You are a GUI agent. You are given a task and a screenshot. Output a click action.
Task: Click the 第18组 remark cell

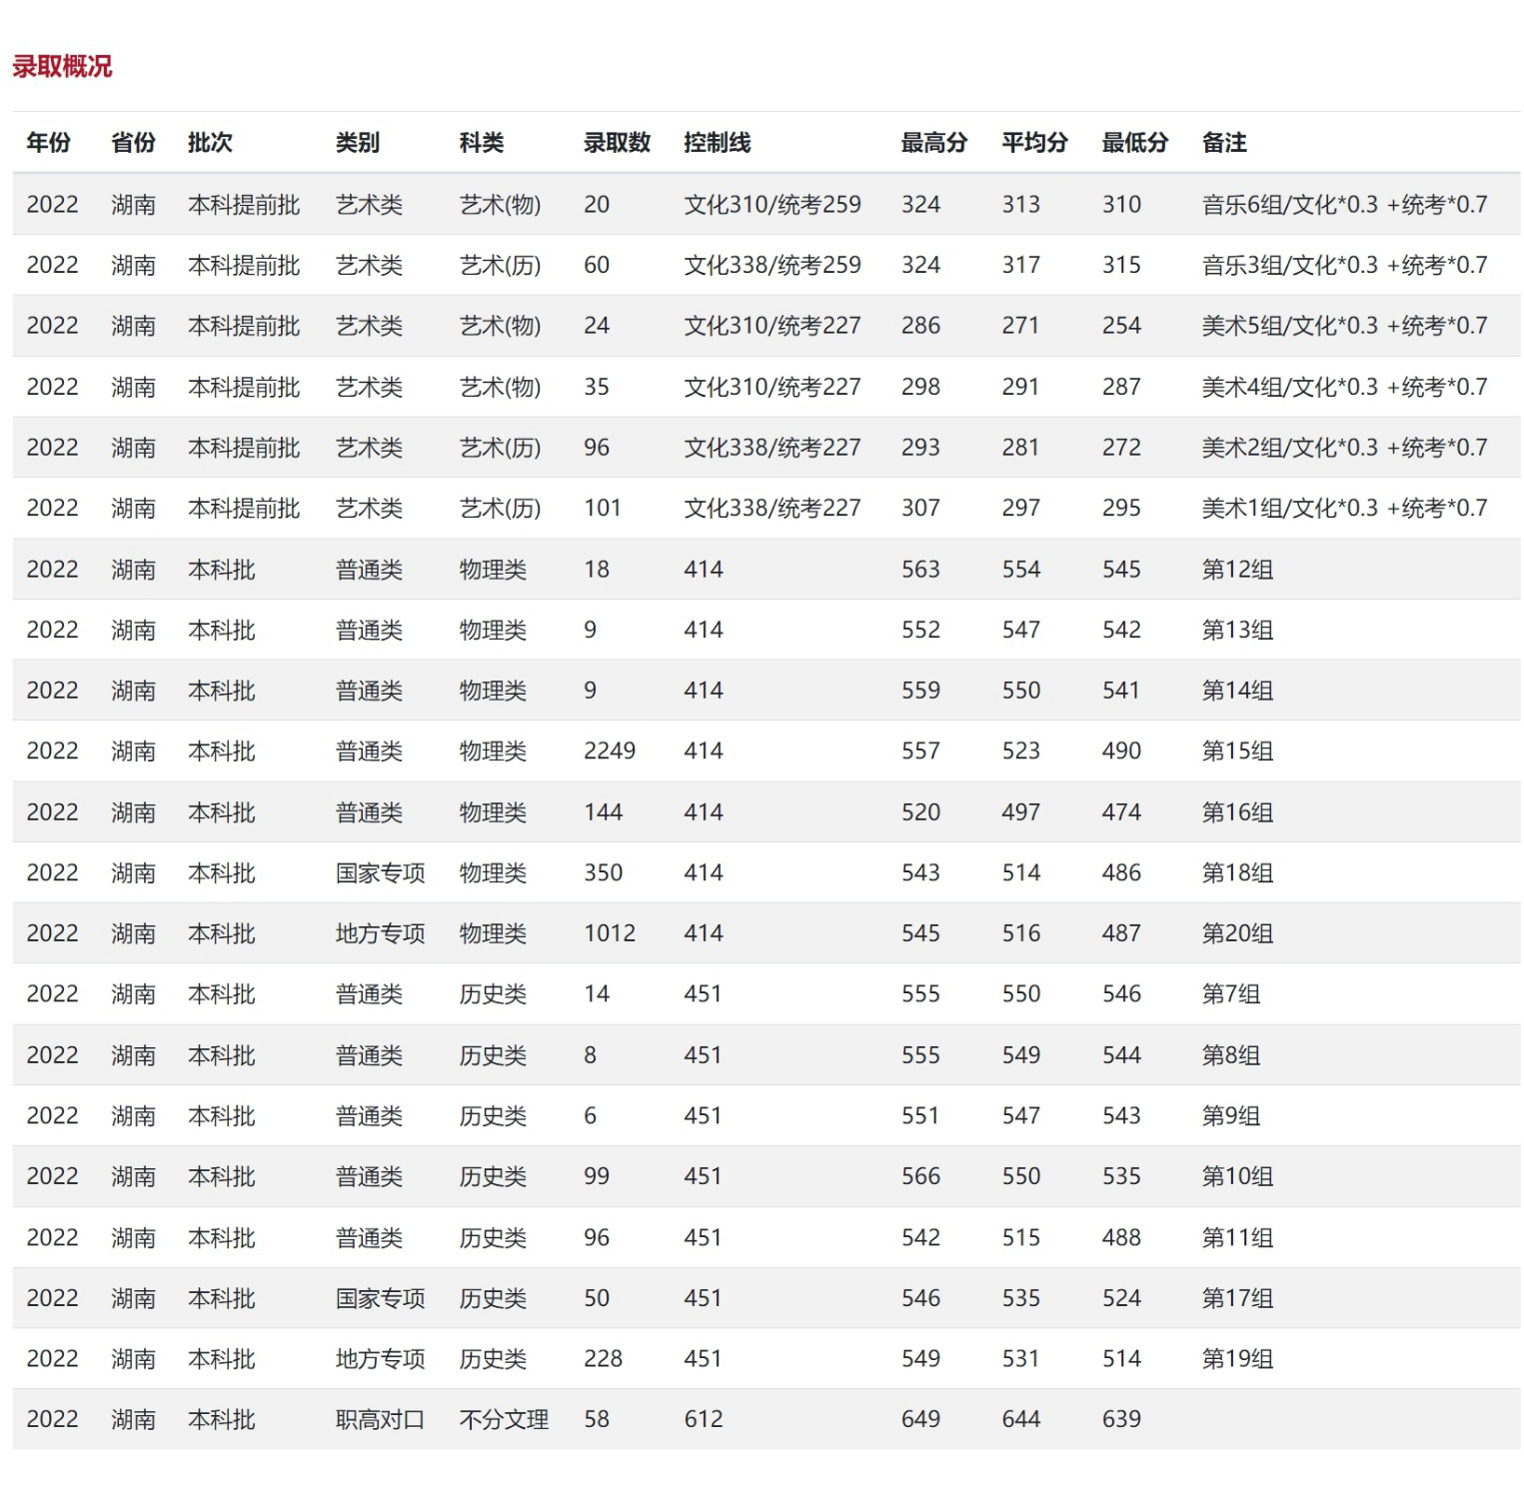tap(1237, 873)
